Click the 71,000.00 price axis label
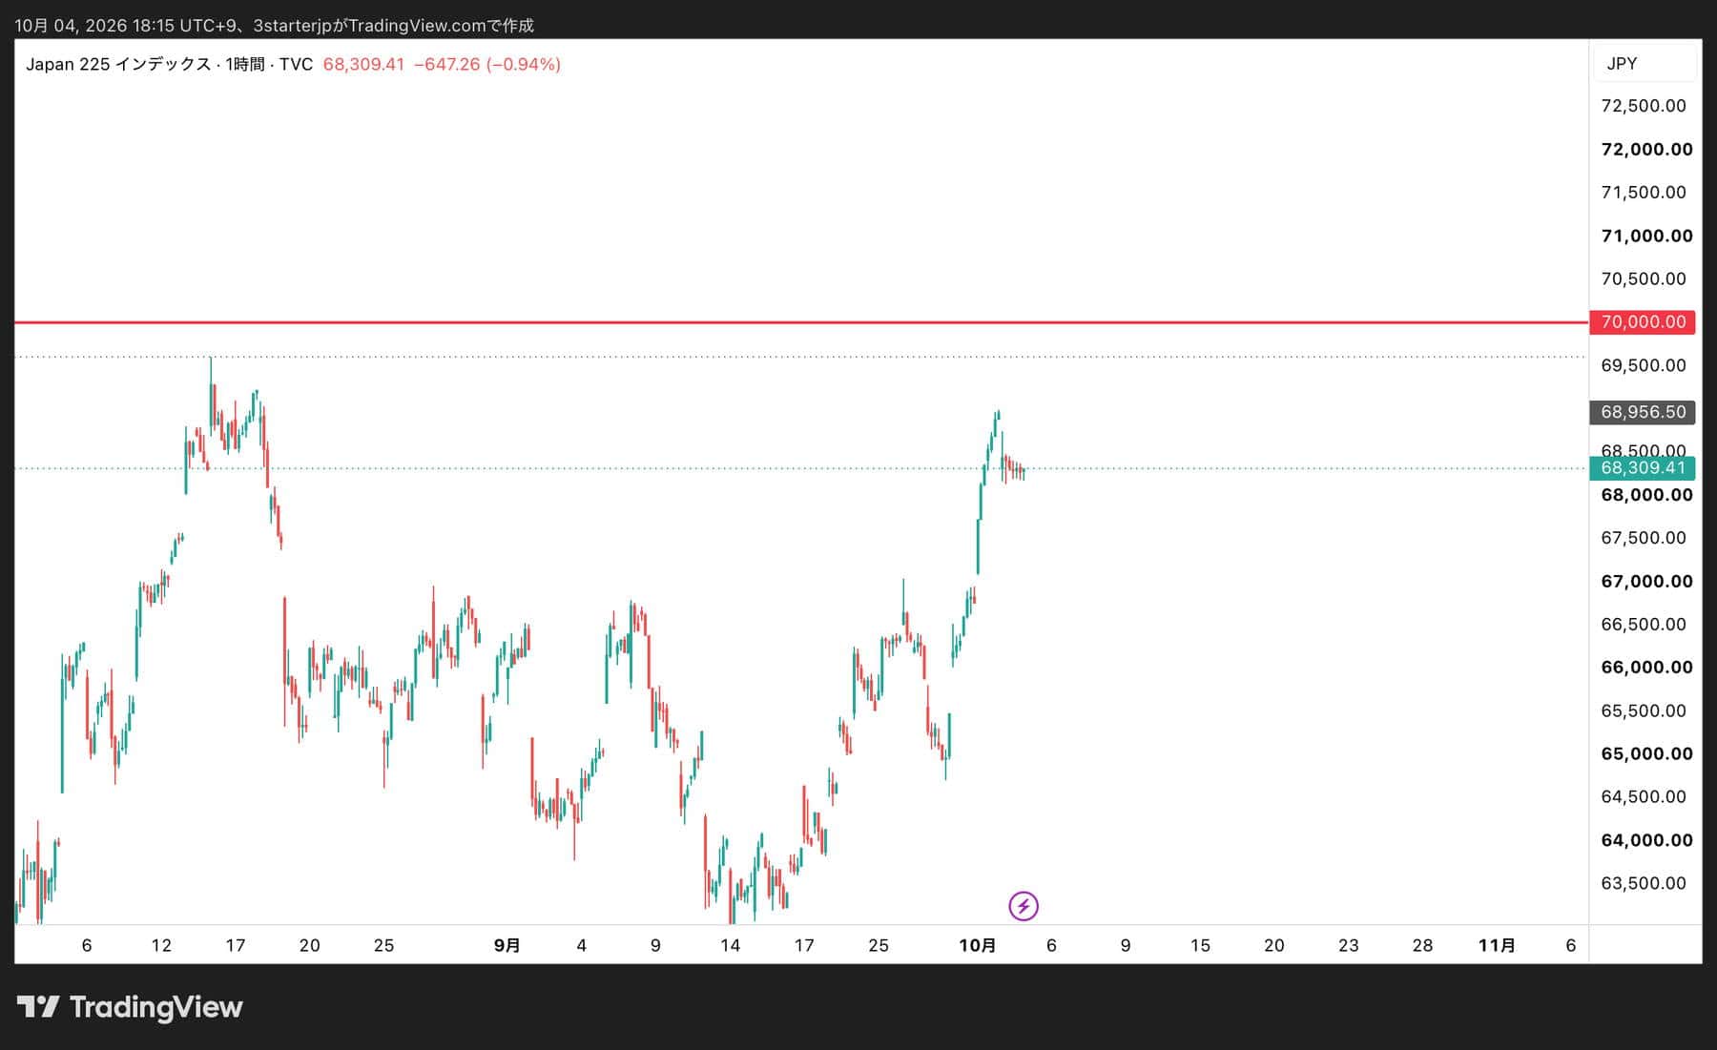 (x=1646, y=236)
